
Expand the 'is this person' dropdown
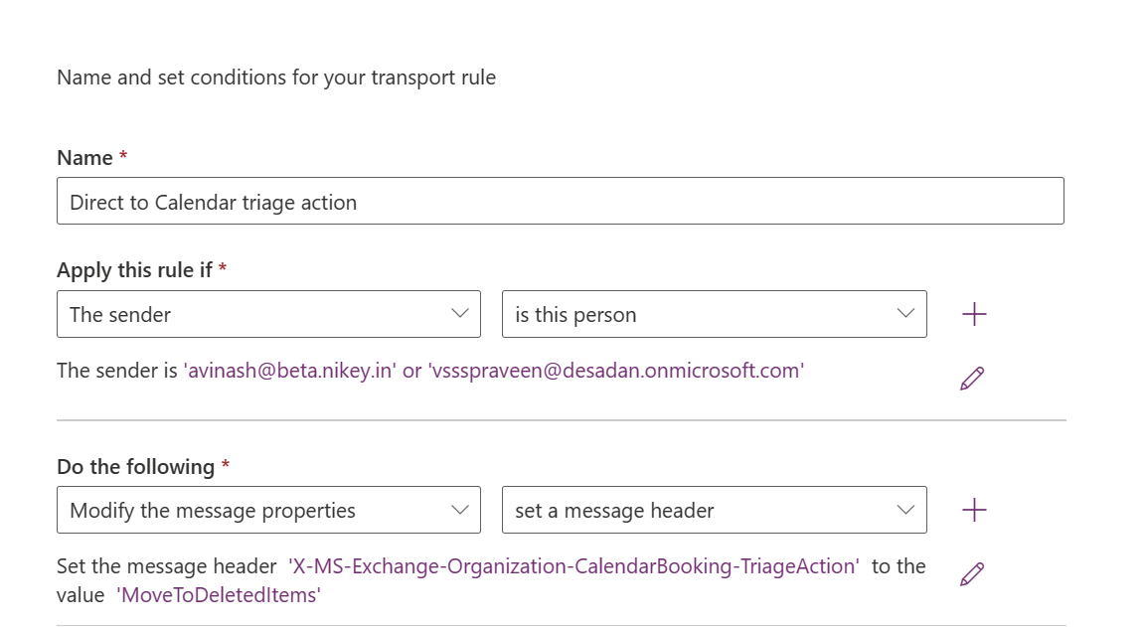point(714,315)
